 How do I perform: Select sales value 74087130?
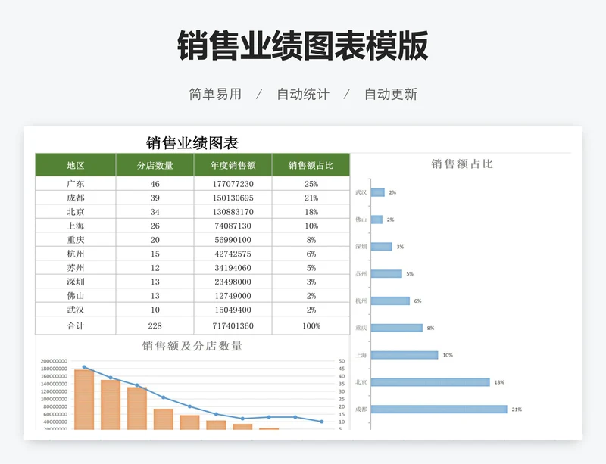tap(233, 226)
